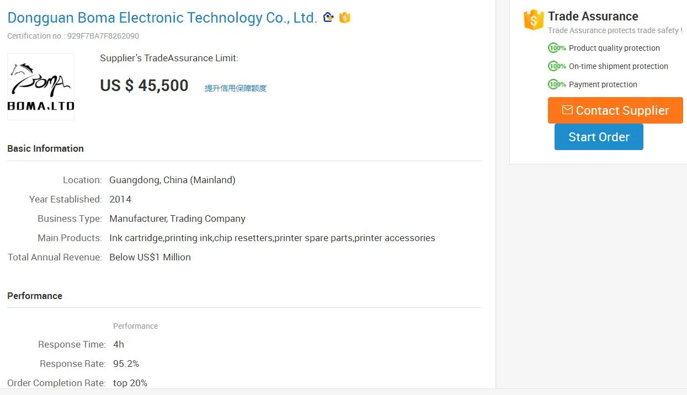Click the certification number text
Viewport: 687px width, 395px height.
coord(73,36)
